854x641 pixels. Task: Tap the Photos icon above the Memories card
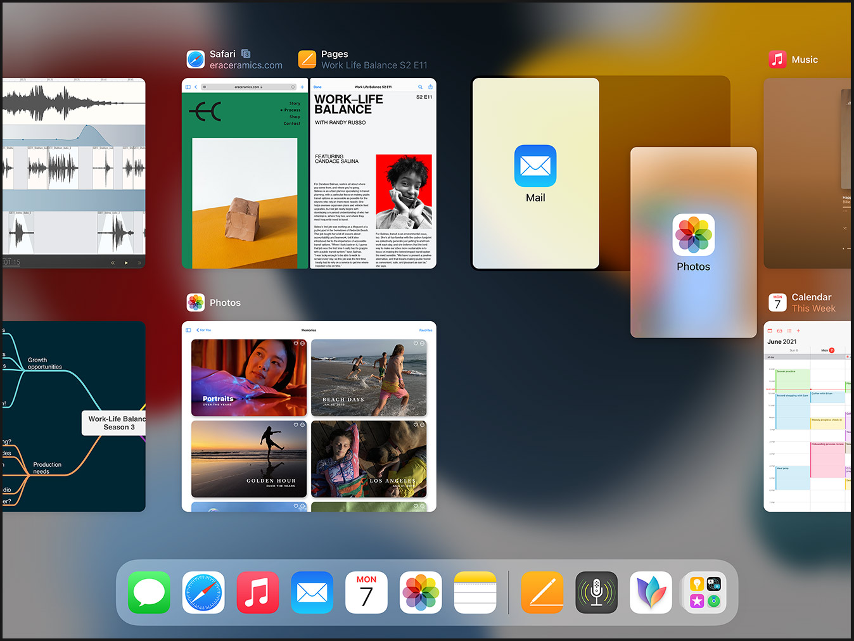(196, 303)
